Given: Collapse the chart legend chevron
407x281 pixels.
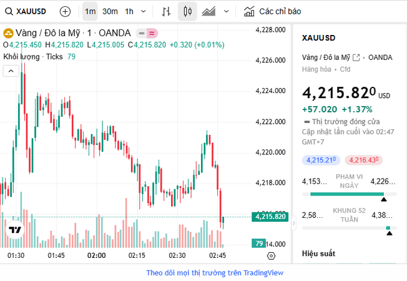Looking at the screenshot, I should 10,71.
